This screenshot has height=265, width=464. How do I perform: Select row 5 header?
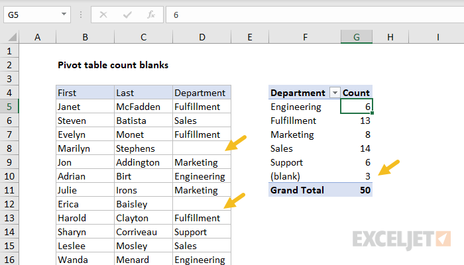(9, 107)
